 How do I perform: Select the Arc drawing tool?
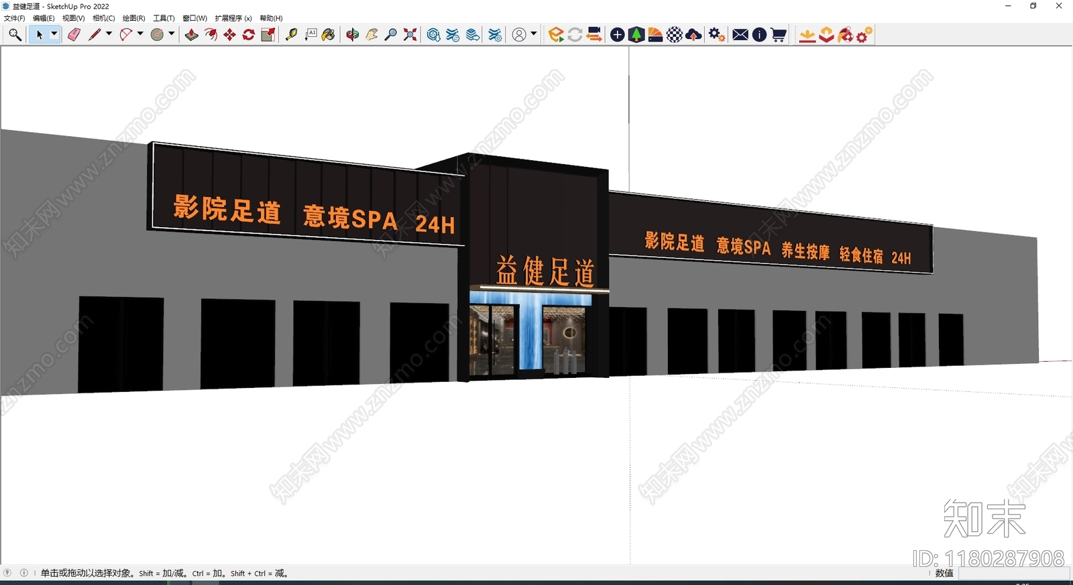tap(125, 35)
